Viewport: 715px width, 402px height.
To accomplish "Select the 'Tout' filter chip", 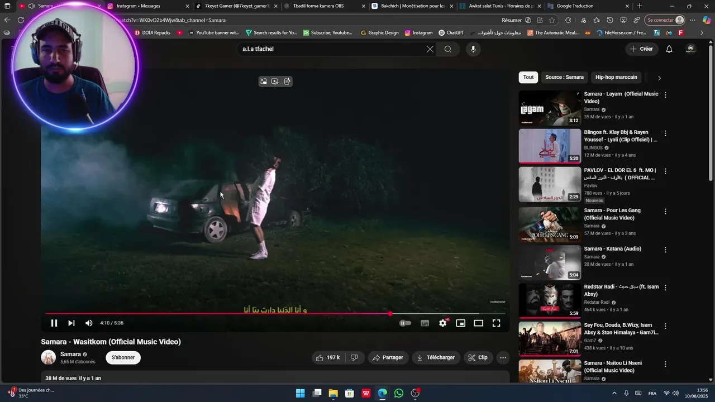I will coord(528,78).
